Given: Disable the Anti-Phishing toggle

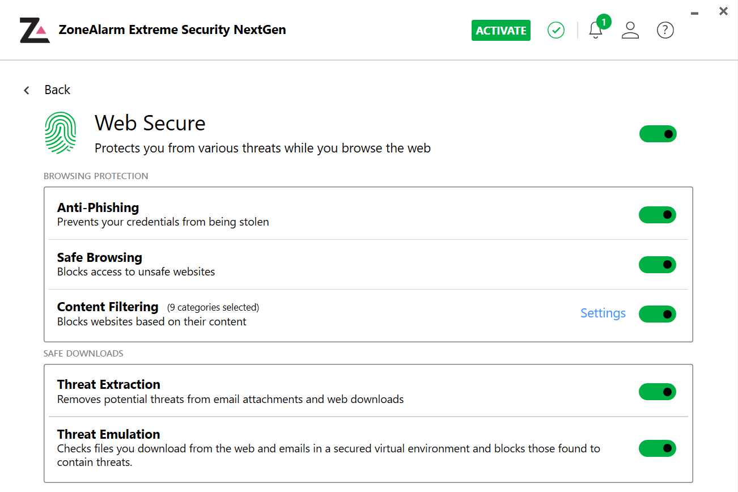Looking at the screenshot, I should pos(658,215).
